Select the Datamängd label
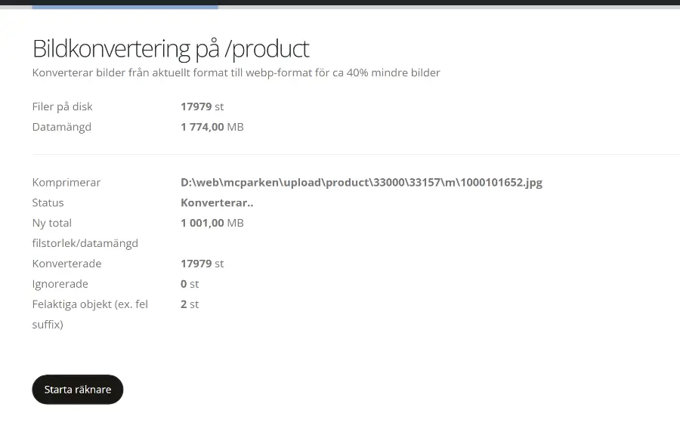The height and width of the screenshot is (438, 680). 61,127
